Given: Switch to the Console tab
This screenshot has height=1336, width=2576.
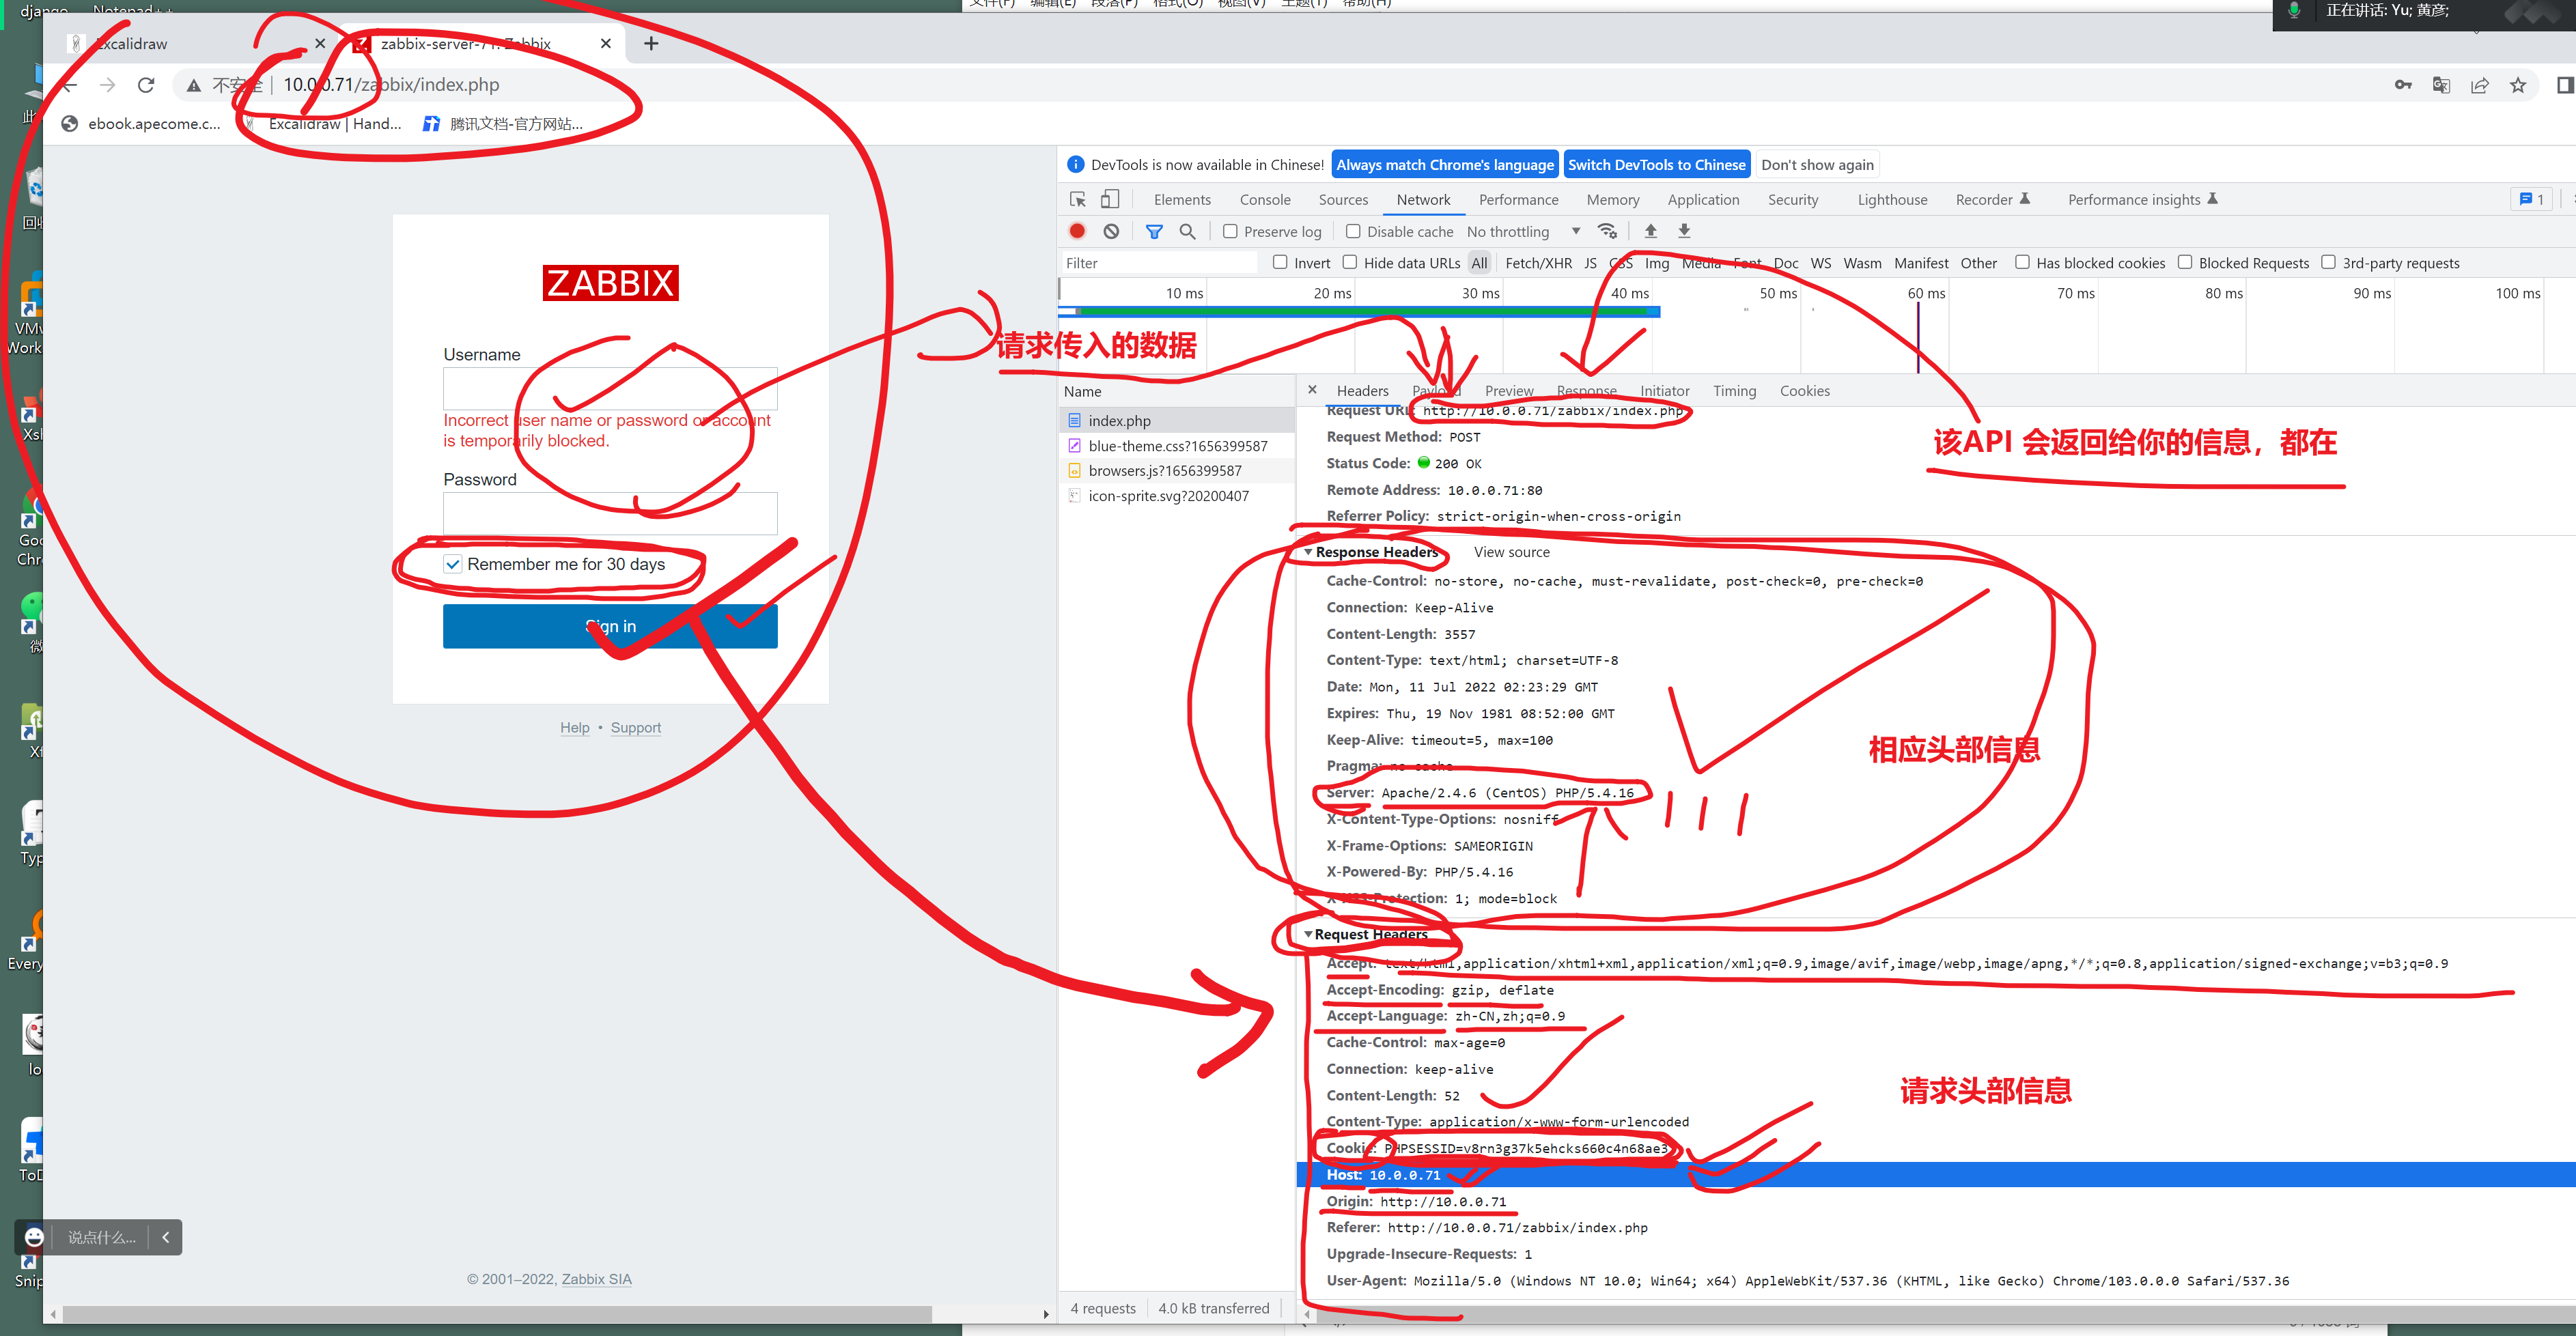Looking at the screenshot, I should click(x=1265, y=199).
